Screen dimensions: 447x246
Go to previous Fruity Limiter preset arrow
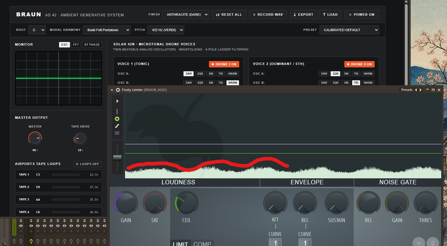(416, 90)
